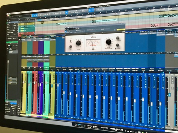Select the Listen tool
Image resolution: width=178 pixels, height=133 pixels.
50,14
